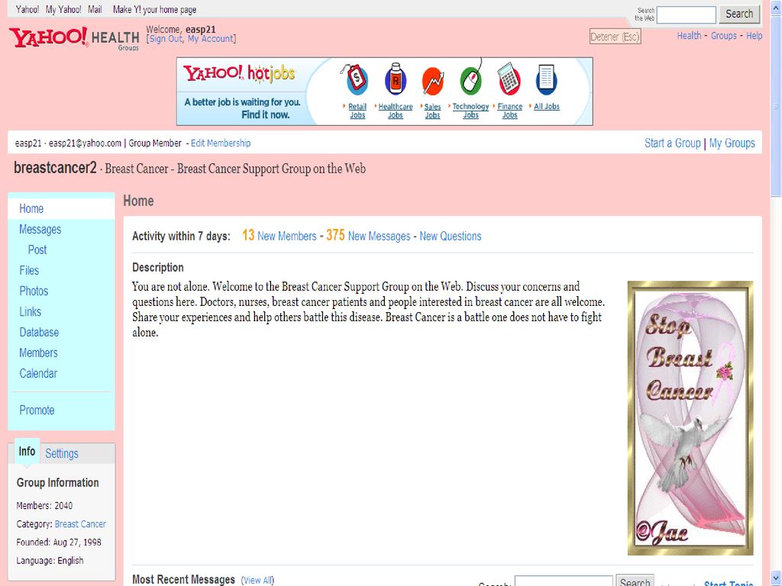The image size is (782, 586).
Task: Click the Sales Jobs text link
Action: (432, 111)
